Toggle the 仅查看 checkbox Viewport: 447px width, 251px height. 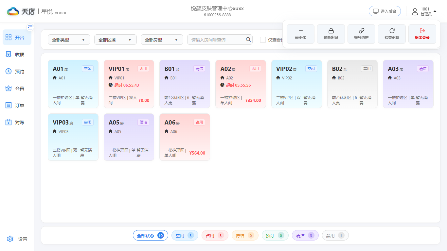[263, 40]
